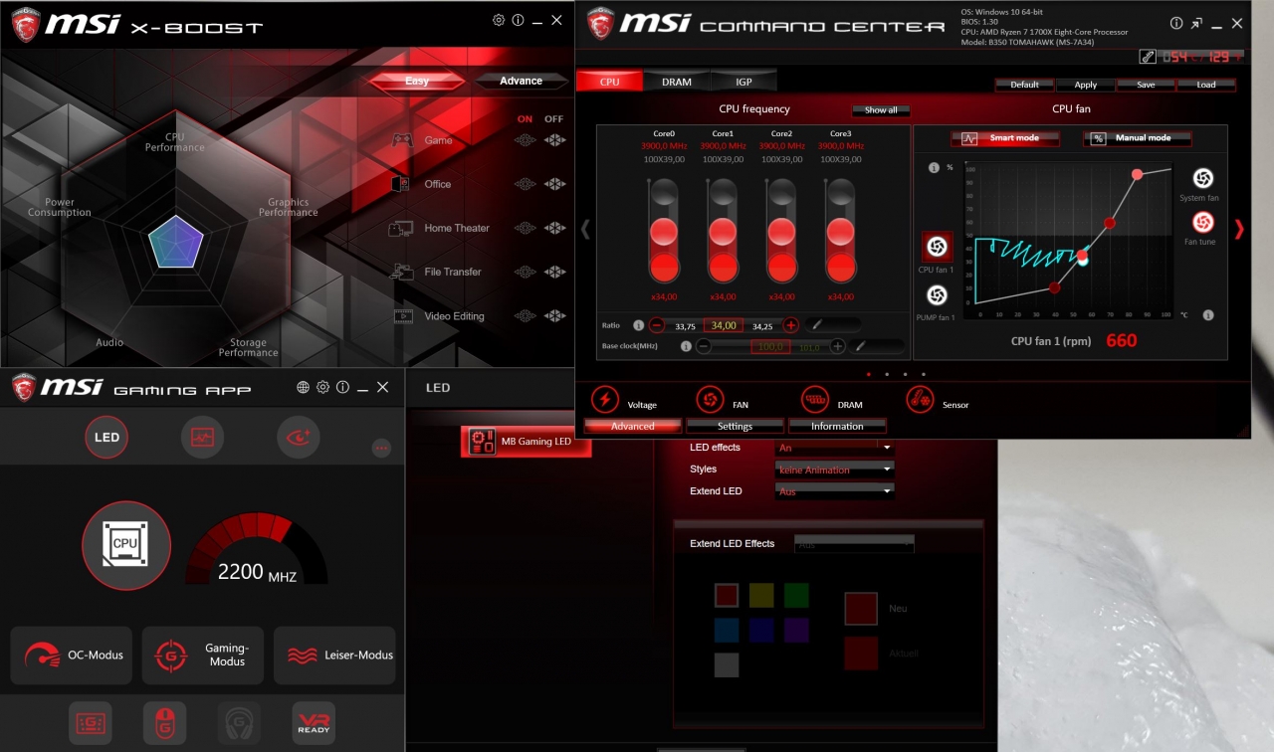1274x752 pixels.
Task: Turn OFF Video Editing mode
Action: pyautogui.click(x=555, y=316)
